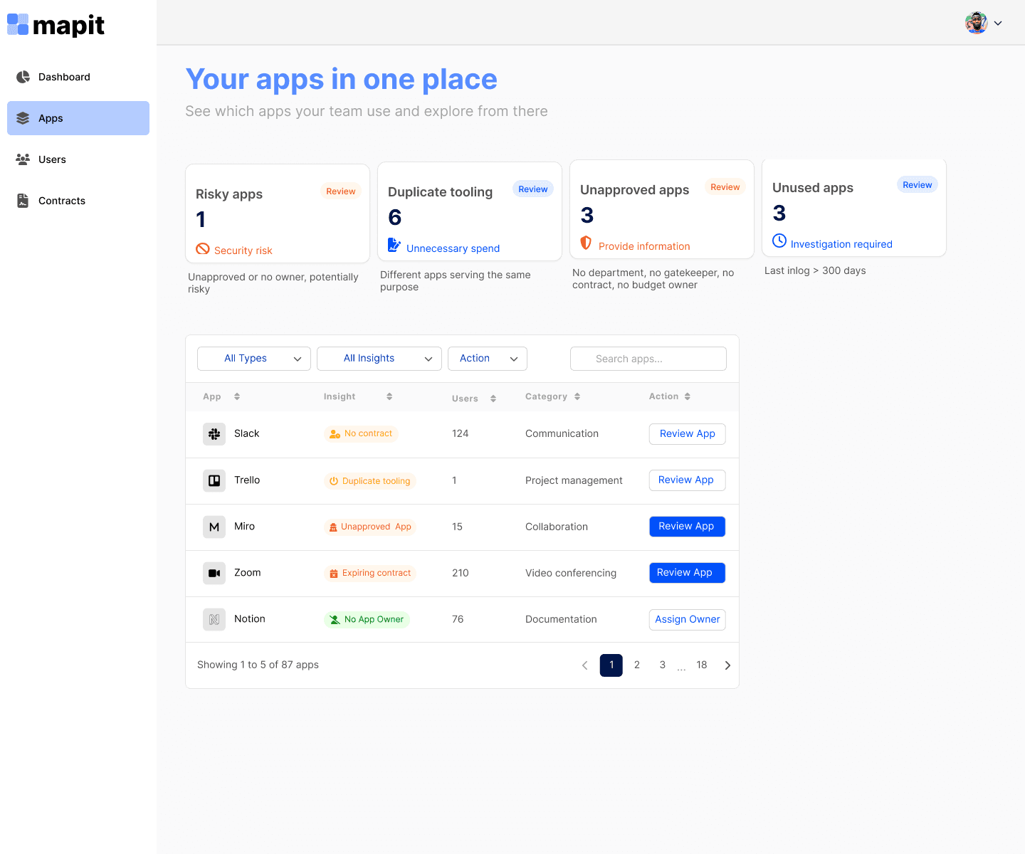
Task: Sort table by Users column arrows
Action: (493, 399)
